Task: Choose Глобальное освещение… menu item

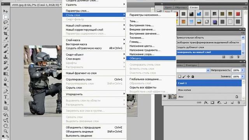Action: pos(151,79)
